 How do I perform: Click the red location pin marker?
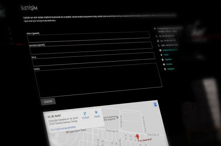click(x=137, y=137)
